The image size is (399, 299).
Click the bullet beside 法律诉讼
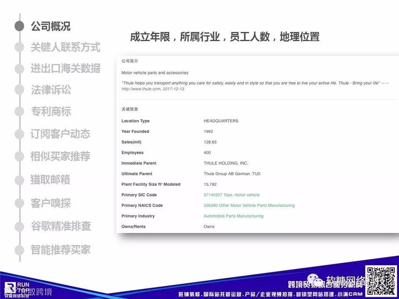point(20,90)
